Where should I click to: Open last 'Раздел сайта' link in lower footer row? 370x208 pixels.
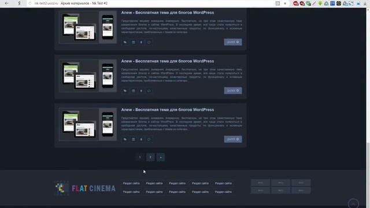[223, 192]
